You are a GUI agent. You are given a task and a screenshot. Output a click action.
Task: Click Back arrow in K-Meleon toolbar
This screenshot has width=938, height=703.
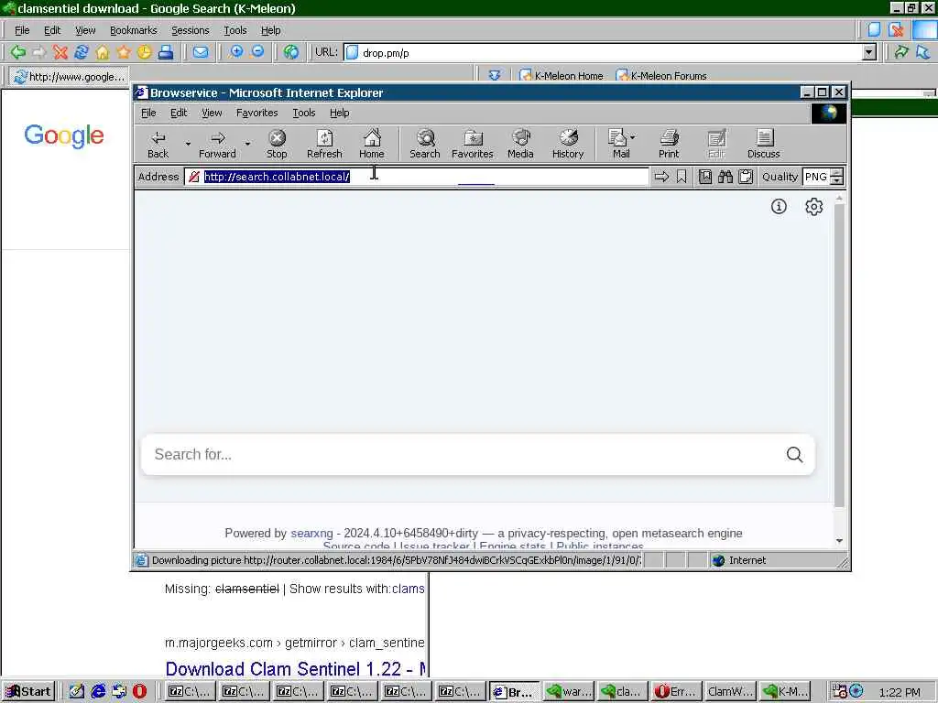point(18,52)
